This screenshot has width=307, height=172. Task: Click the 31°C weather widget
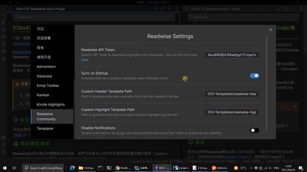(x=240, y=168)
